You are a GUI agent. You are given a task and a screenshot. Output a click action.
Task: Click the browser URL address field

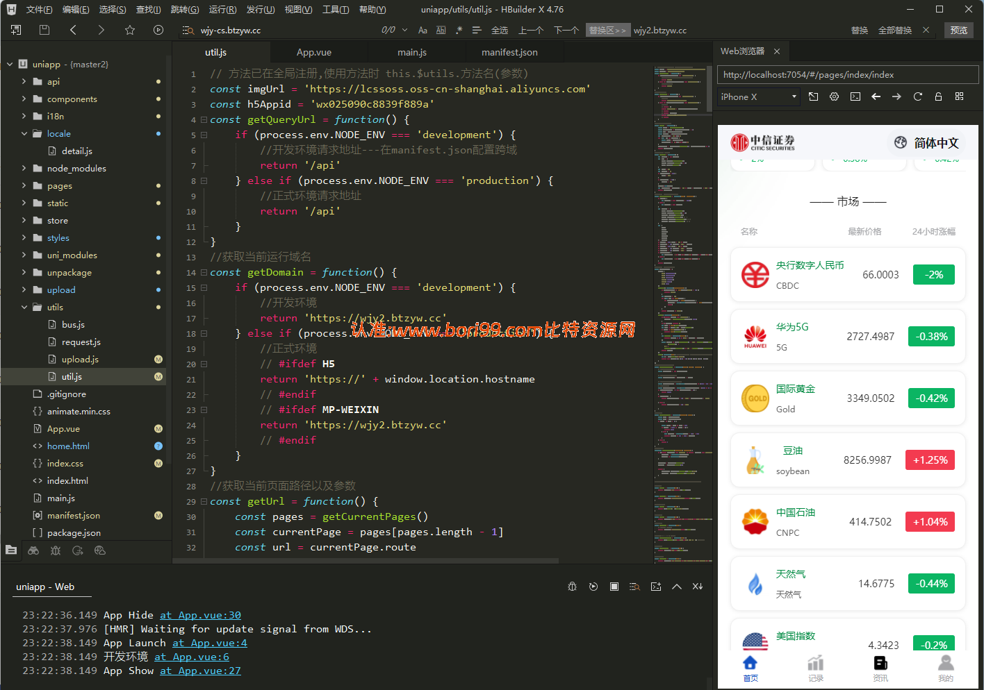click(x=848, y=74)
